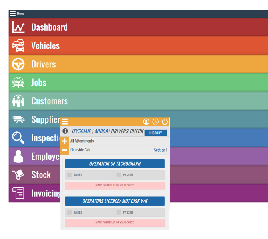The image size is (268, 239).
Task: Click the Customers people group icon
Action: (18, 101)
